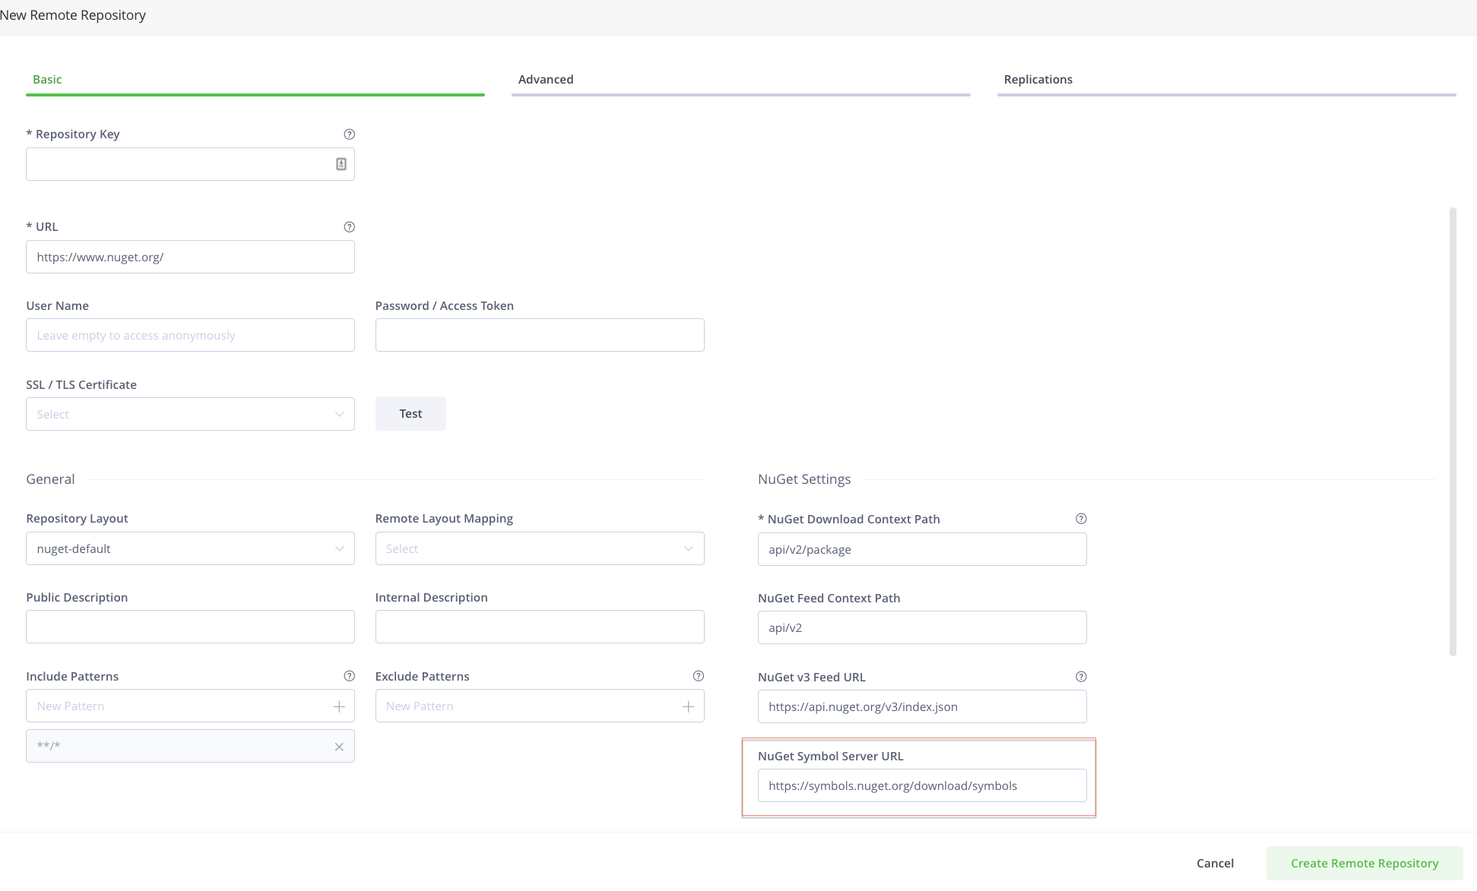Add a new Exclude Pattern with plus icon
Image resolution: width=1477 pixels, height=891 pixels.
tap(688, 706)
